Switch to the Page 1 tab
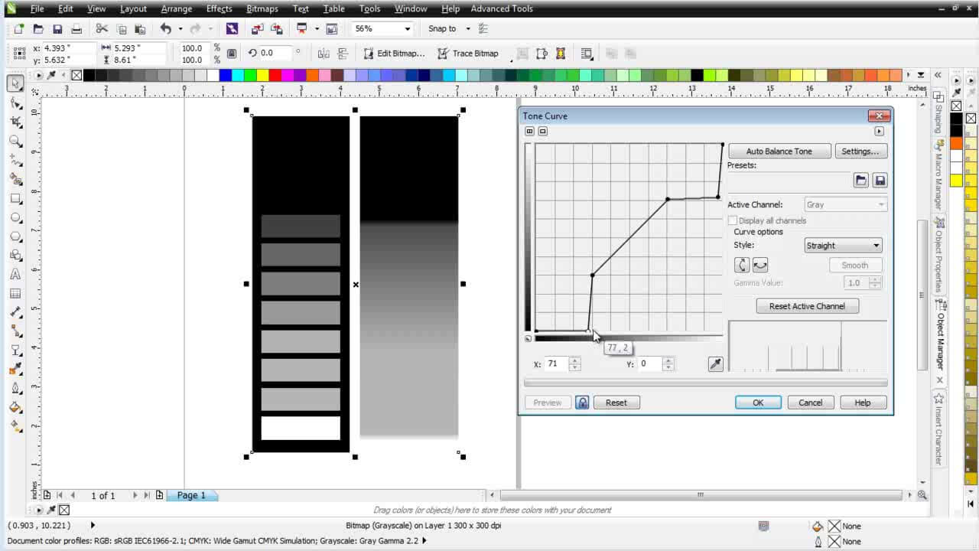Screen dimensions: 979x551 [191, 495]
